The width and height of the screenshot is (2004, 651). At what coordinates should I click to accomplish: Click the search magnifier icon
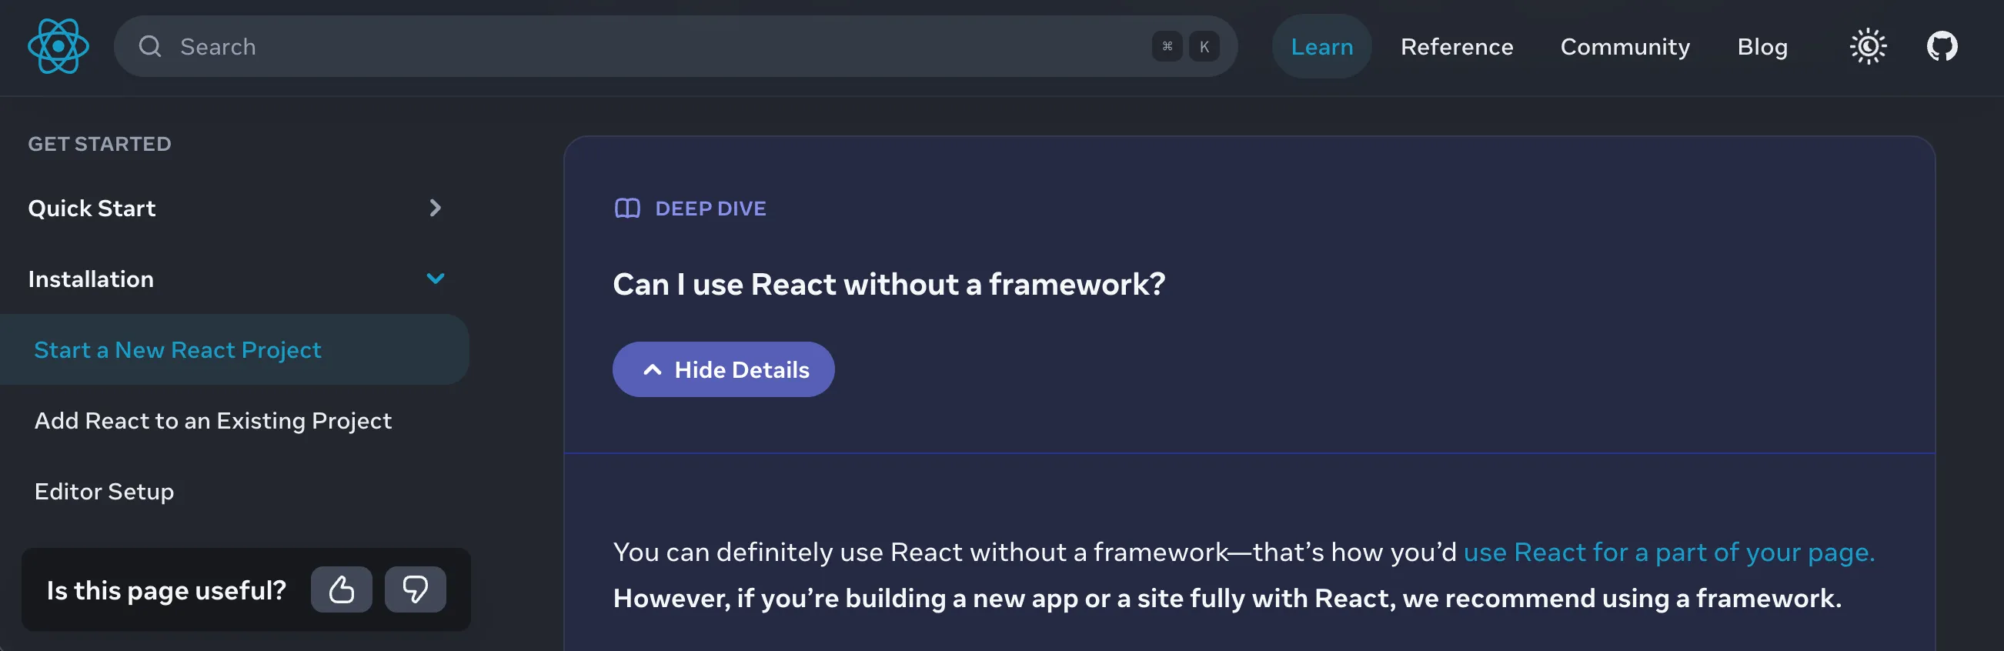click(x=150, y=47)
